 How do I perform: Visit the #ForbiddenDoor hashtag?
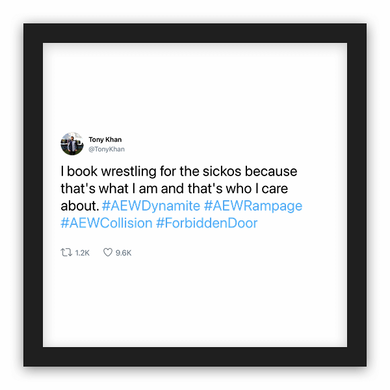(207, 223)
